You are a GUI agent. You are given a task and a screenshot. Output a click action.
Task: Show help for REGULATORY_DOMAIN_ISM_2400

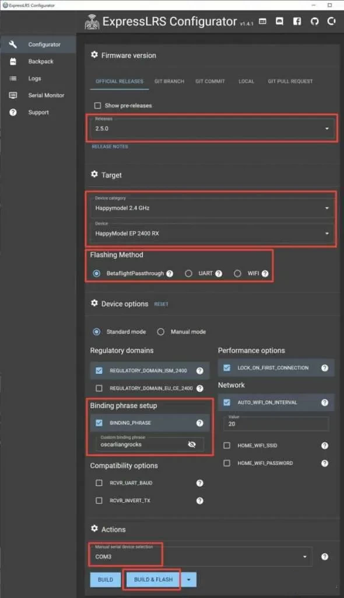[x=199, y=371]
